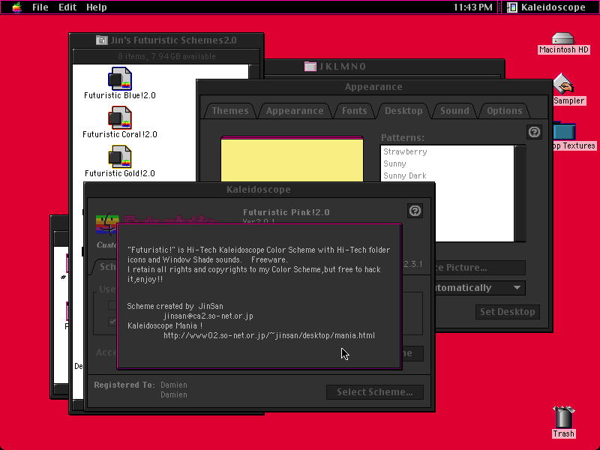Click the patterns list scrollbar
600x450 pixels.
(x=520, y=193)
